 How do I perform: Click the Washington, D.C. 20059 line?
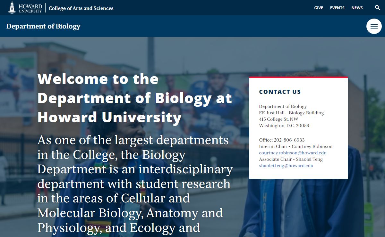pos(284,126)
